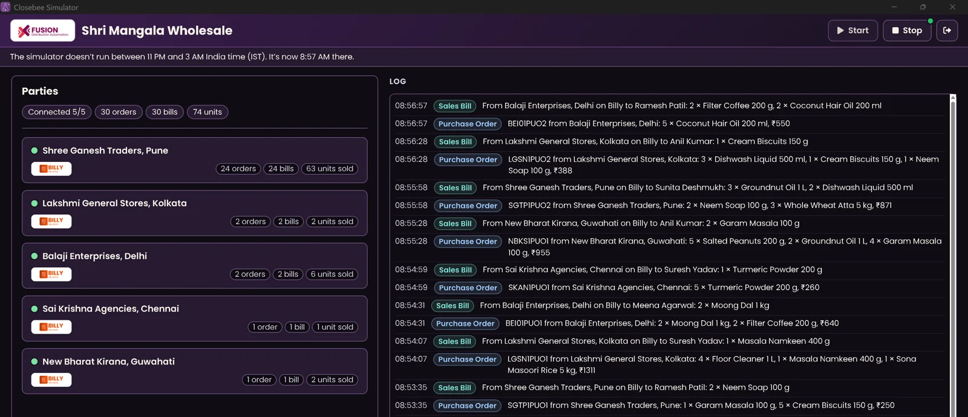Click the 30 orders summary pill
Screen dimensions: 968x417
pyautogui.click(x=119, y=112)
